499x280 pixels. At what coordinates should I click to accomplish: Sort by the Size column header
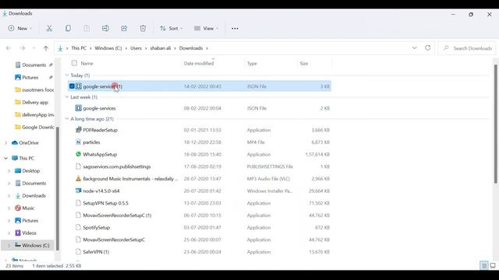pyautogui.click(x=304, y=64)
